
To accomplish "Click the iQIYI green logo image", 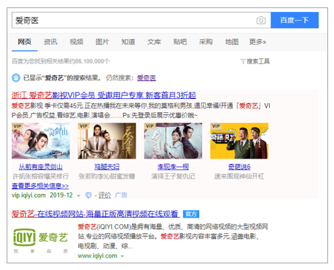I will click(x=41, y=240).
